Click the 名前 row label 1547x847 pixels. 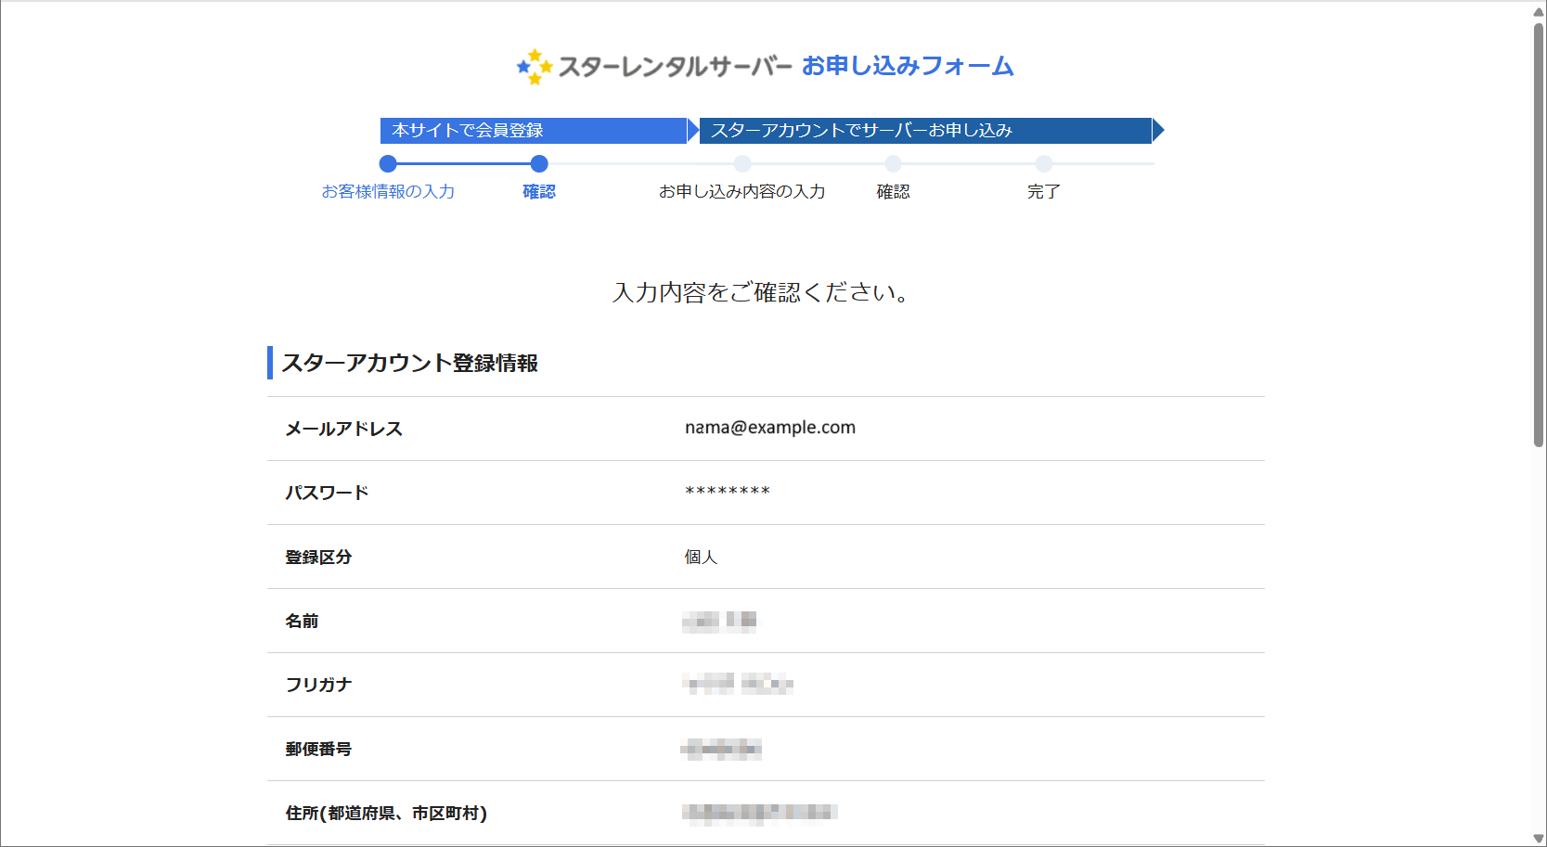(302, 621)
